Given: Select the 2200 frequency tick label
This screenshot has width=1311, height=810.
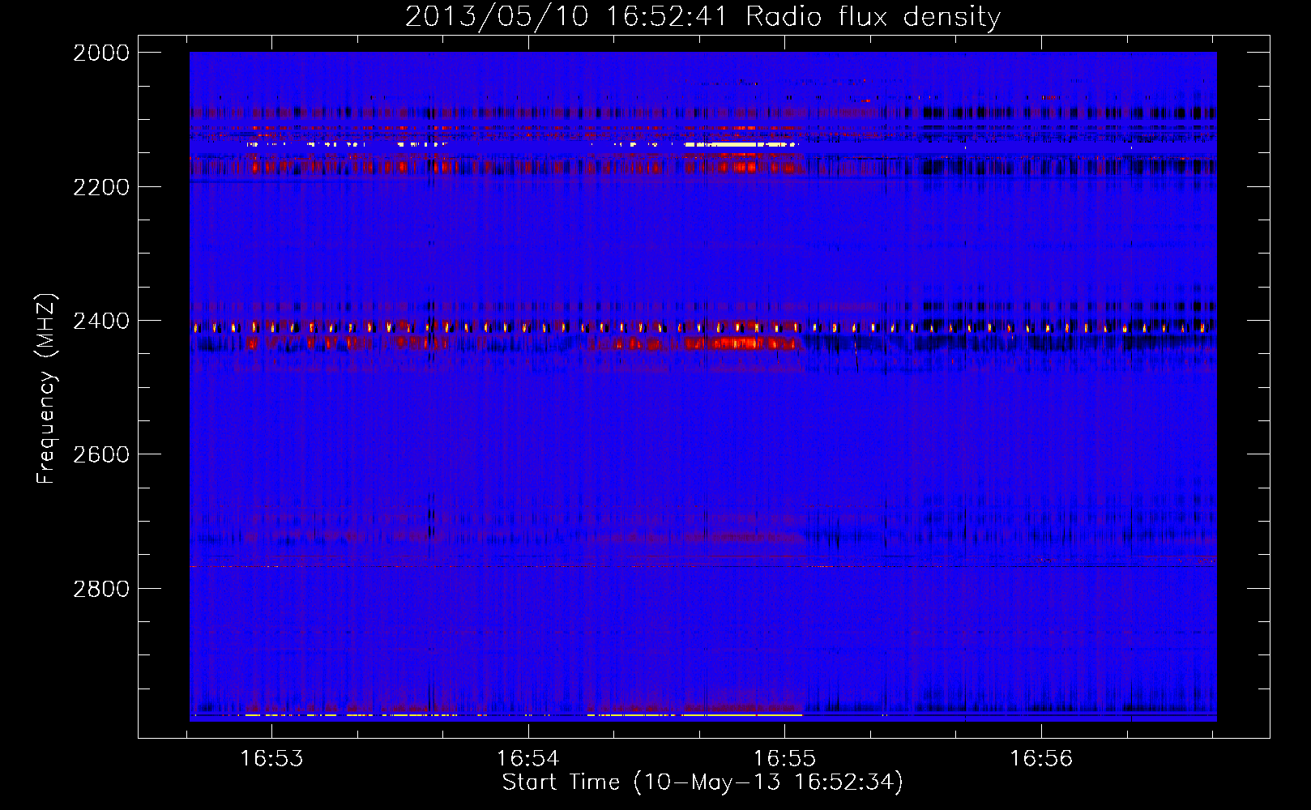Looking at the screenshot, I should point(101,187).
